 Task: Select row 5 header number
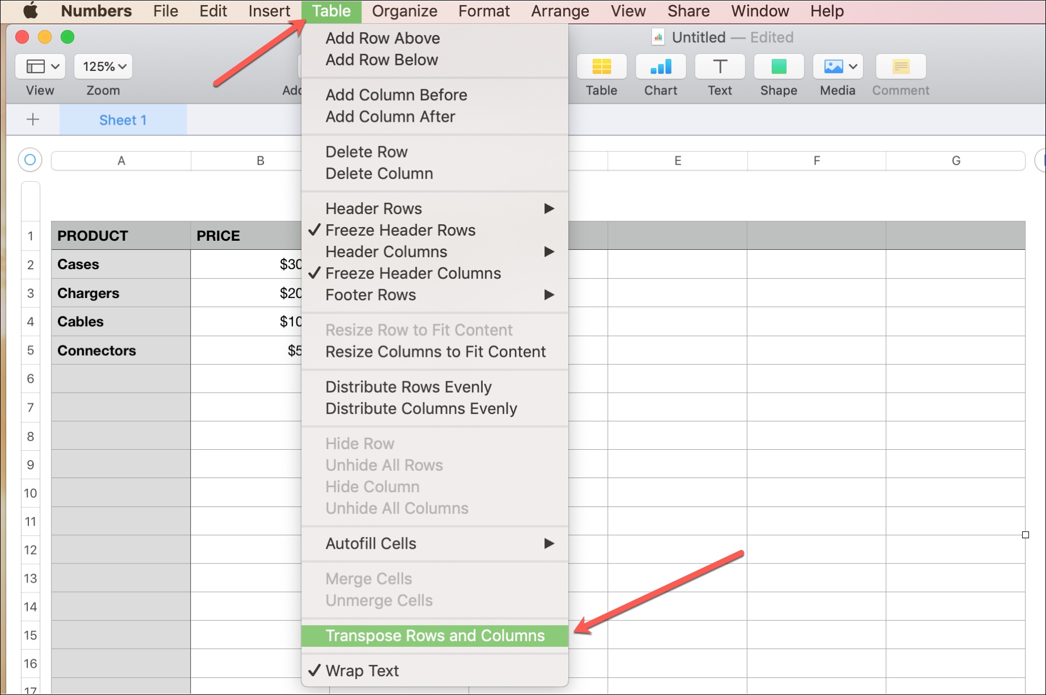(x=31, y=350)
